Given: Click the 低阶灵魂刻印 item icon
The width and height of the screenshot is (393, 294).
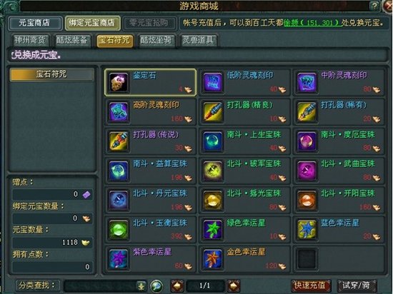Looking at the screenshot, I should 212,82.
